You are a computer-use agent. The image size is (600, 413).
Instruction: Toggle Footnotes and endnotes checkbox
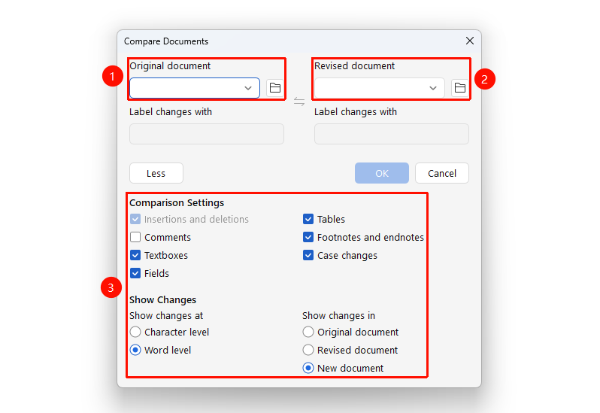click(x=308, y=237)
